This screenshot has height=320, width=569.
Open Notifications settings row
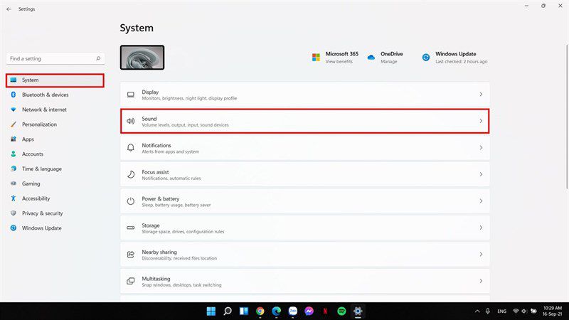point(305,148)
